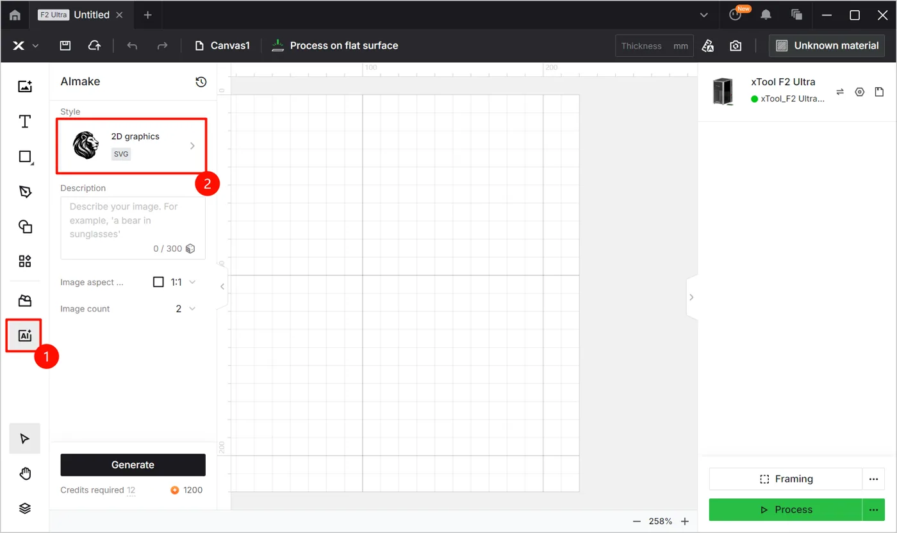Click the xTool_F2 Ultra connection status
Screen dimensions: 897x533
(787, 99)
